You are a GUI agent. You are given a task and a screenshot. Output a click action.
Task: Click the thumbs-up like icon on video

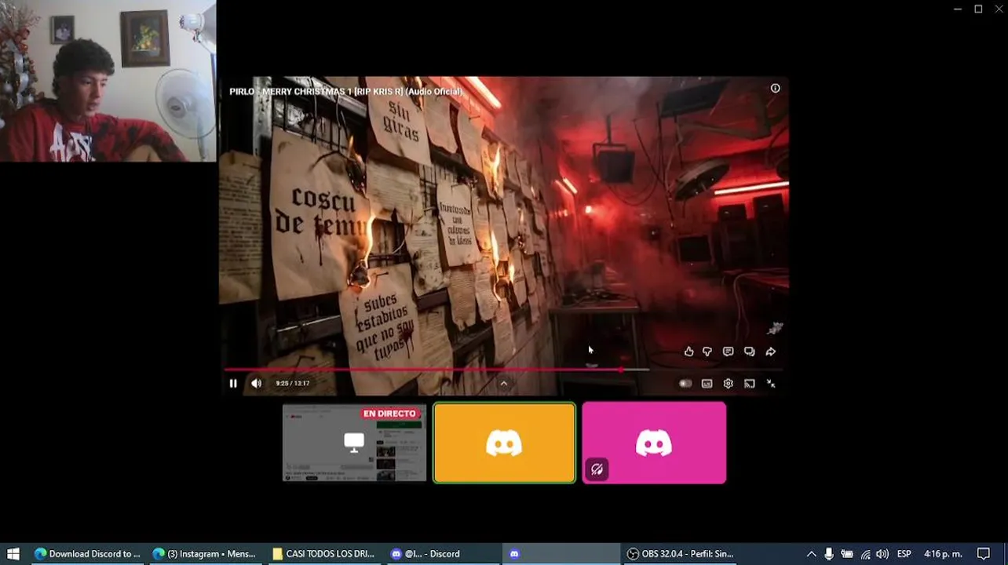tap(688, 352)
